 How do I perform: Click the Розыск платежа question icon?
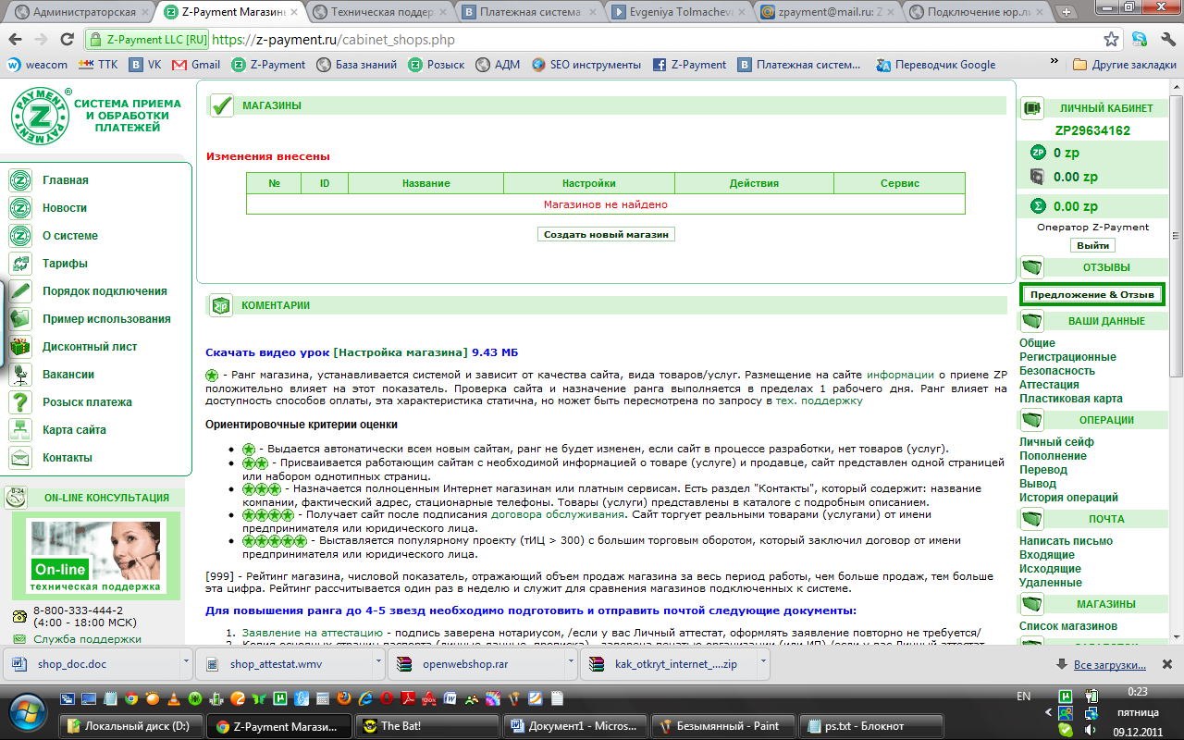click(x=20, y=402)
